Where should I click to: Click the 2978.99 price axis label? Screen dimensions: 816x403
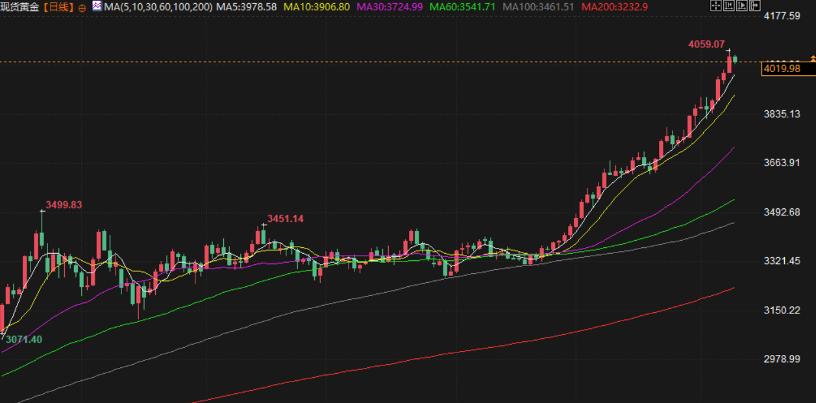coord(782,359)
